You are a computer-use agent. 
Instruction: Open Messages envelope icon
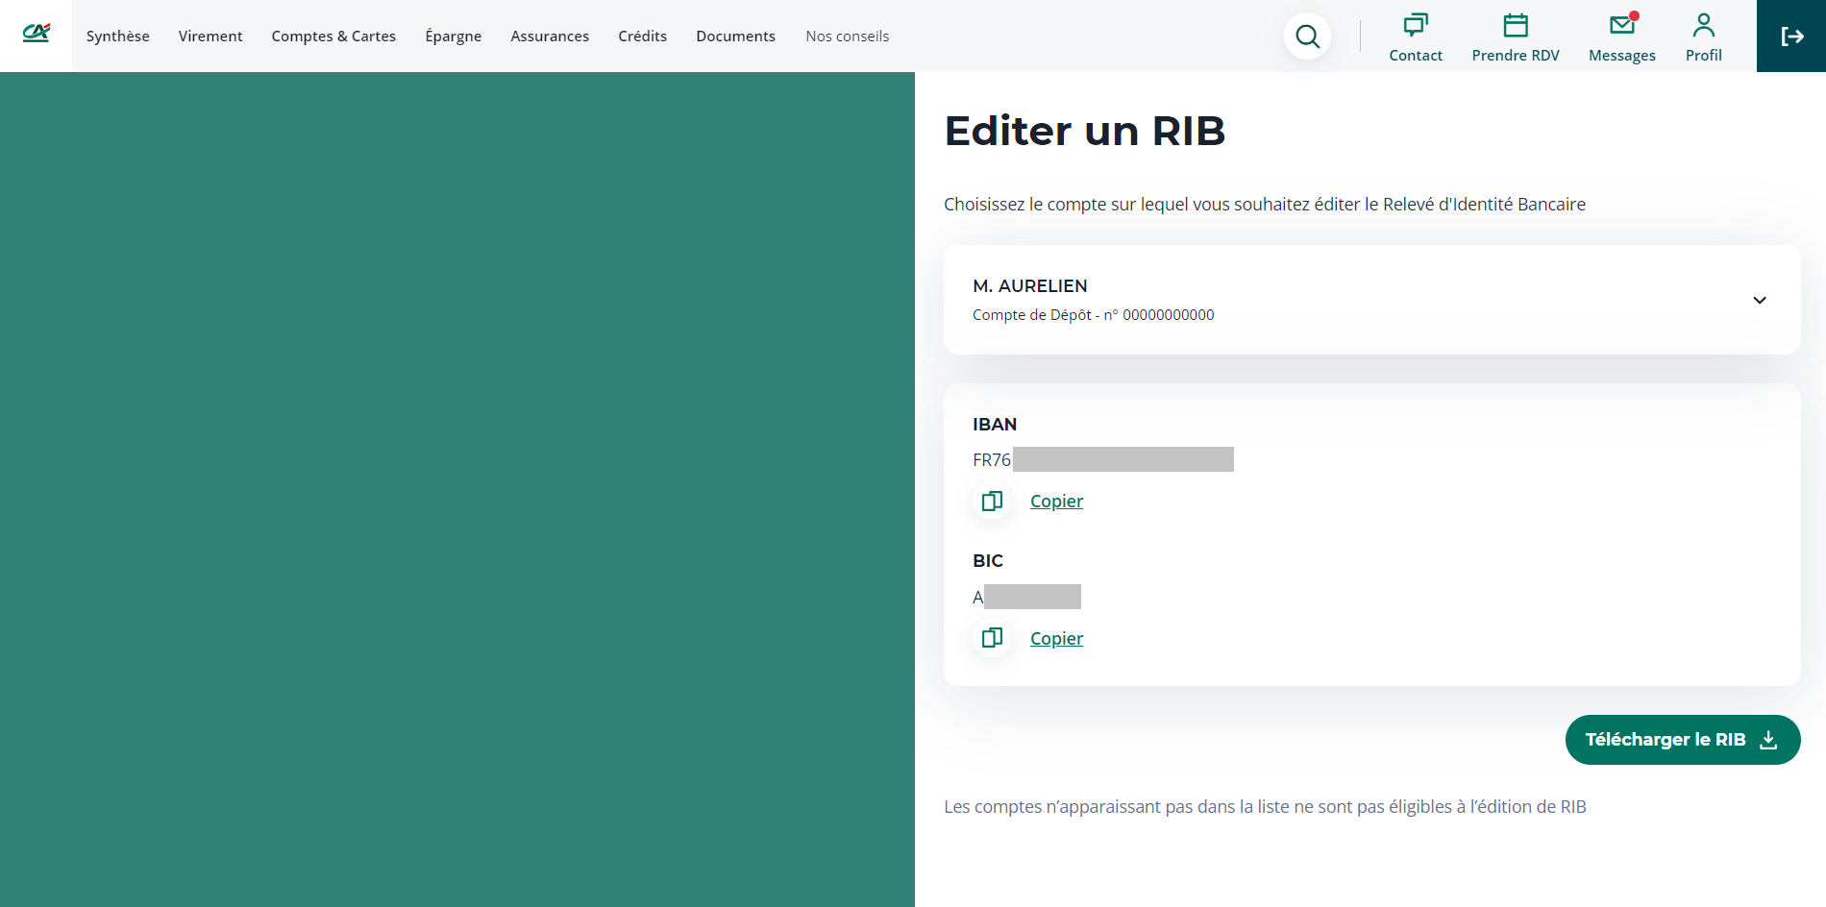coord(1621,25)
